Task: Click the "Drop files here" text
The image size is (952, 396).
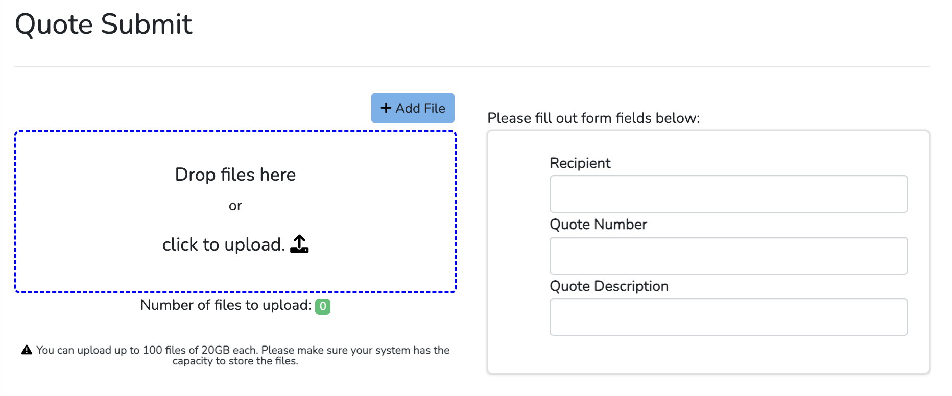Action: 235,175
